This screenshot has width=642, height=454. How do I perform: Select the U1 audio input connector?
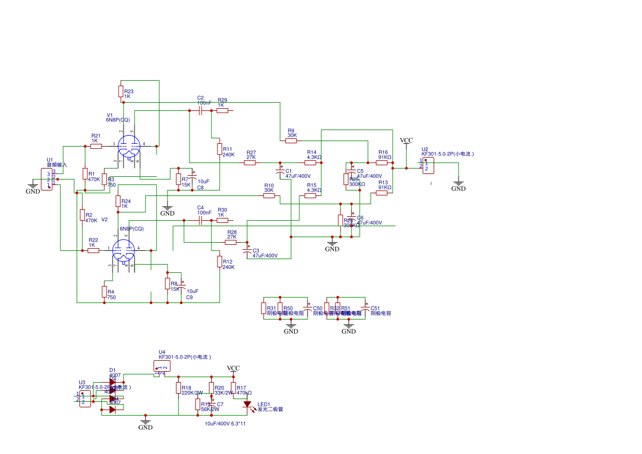[x=47, y=180]
